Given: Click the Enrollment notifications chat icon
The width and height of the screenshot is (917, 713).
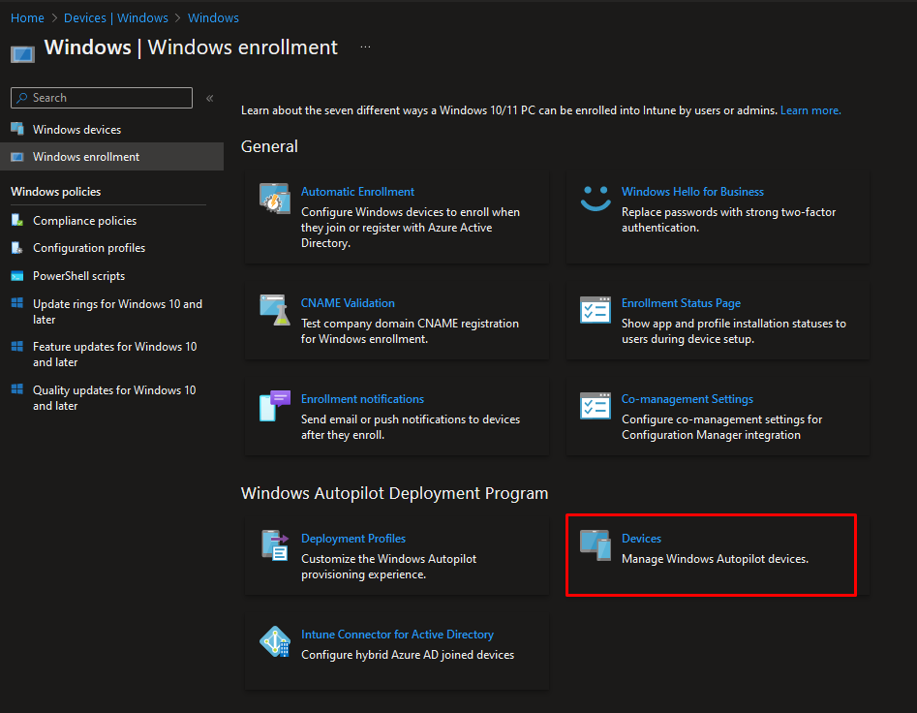Looking at the screenshot, I should [x=275, y=406].
